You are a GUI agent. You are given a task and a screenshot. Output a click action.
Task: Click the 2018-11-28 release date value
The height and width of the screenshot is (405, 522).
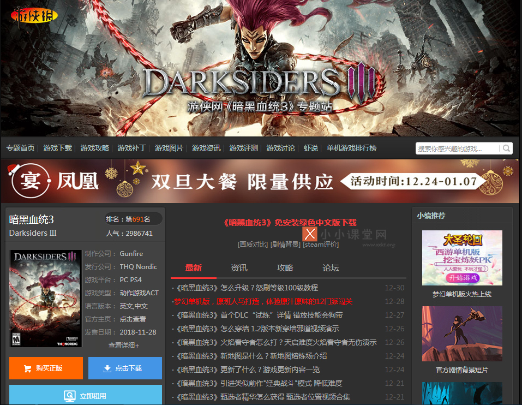[x=138, y=332]
